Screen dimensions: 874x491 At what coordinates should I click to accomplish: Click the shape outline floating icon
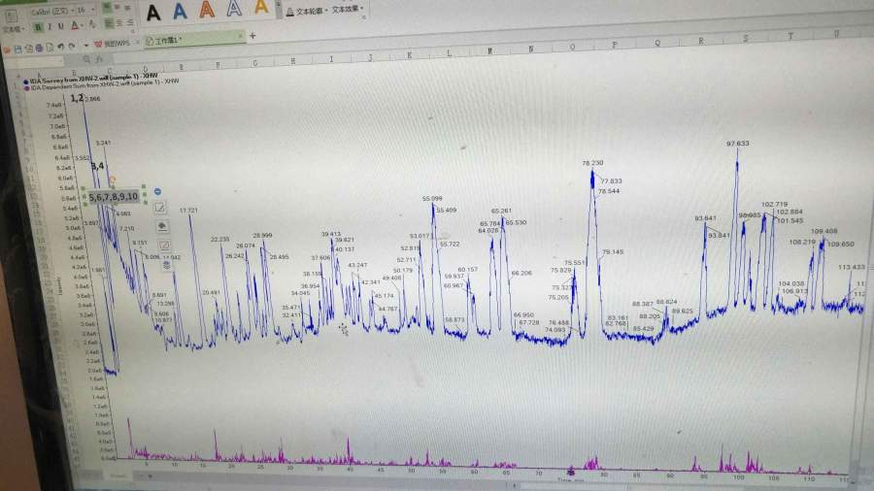click(x=164, y=245)
